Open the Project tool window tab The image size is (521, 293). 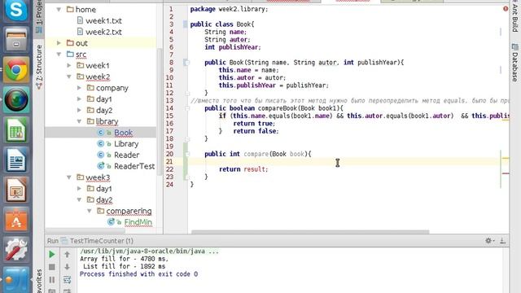tap(39, 16)
